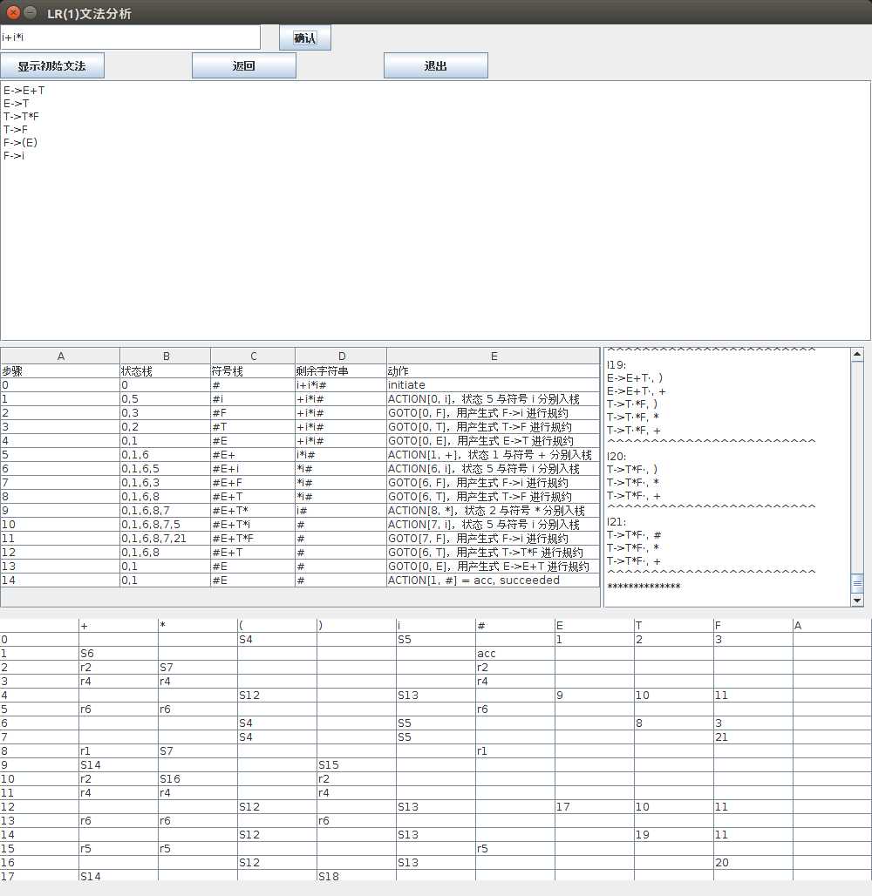
Task: Click the acc, succeeded action cell
Action: pyautogui.click(x=494, y=580)
